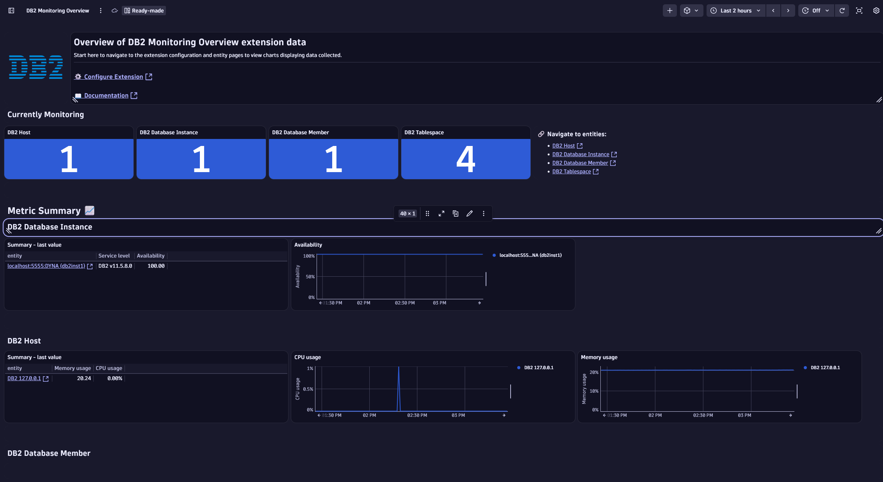Image resolution: width=883 pixels, height=482 pixels.
Task: Expand selected tile to full view
Action: pos(441,213)
